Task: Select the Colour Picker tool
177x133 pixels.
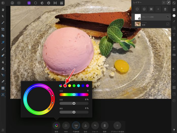Action: 3,23
